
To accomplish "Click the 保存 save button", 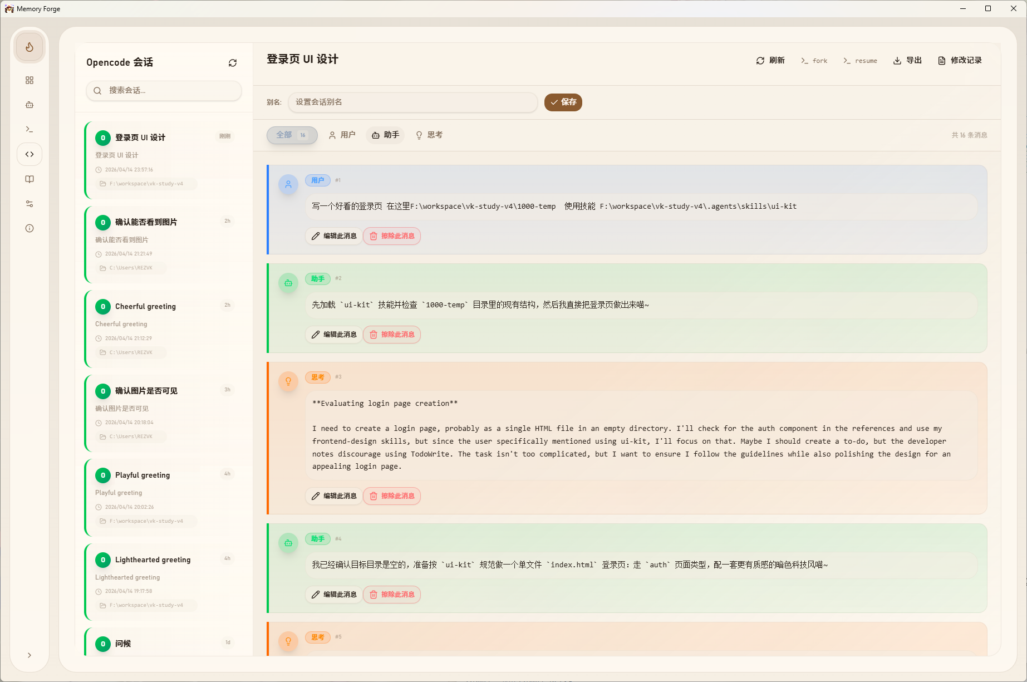I will tap(563, 102).
